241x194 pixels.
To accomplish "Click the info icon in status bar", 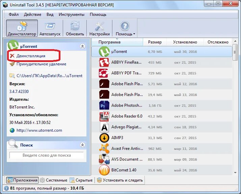I will [6, 188].
